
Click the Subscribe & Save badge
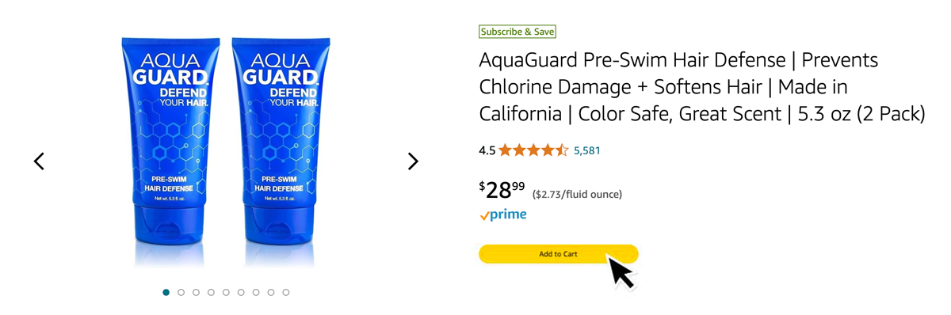(x=518, y=32)
